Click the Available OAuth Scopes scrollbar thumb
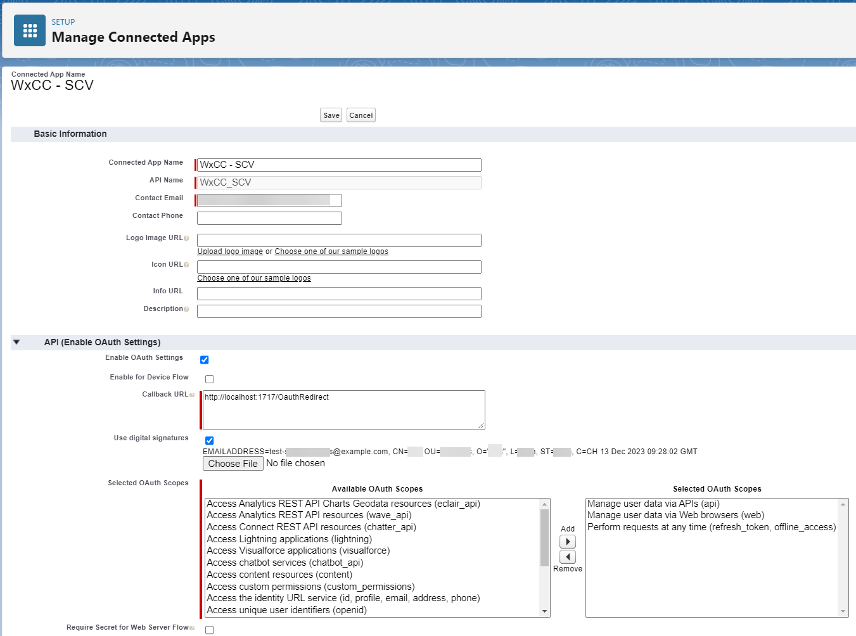Viewport: 856px width, 636px height. (x=545, y=538)
